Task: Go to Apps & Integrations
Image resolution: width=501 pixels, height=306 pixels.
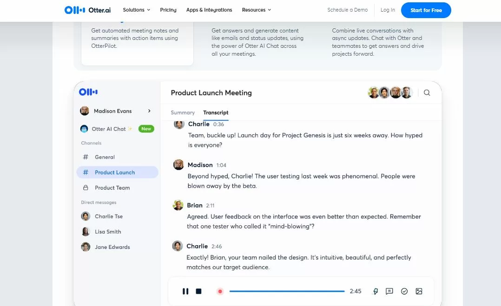Action: [x=209, y=10]
